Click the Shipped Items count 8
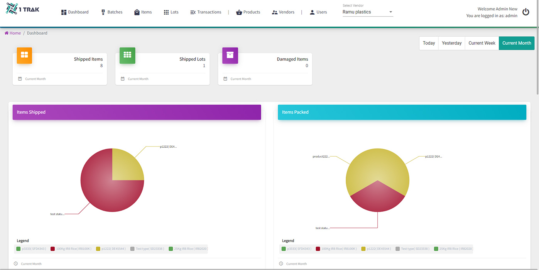 101,66
